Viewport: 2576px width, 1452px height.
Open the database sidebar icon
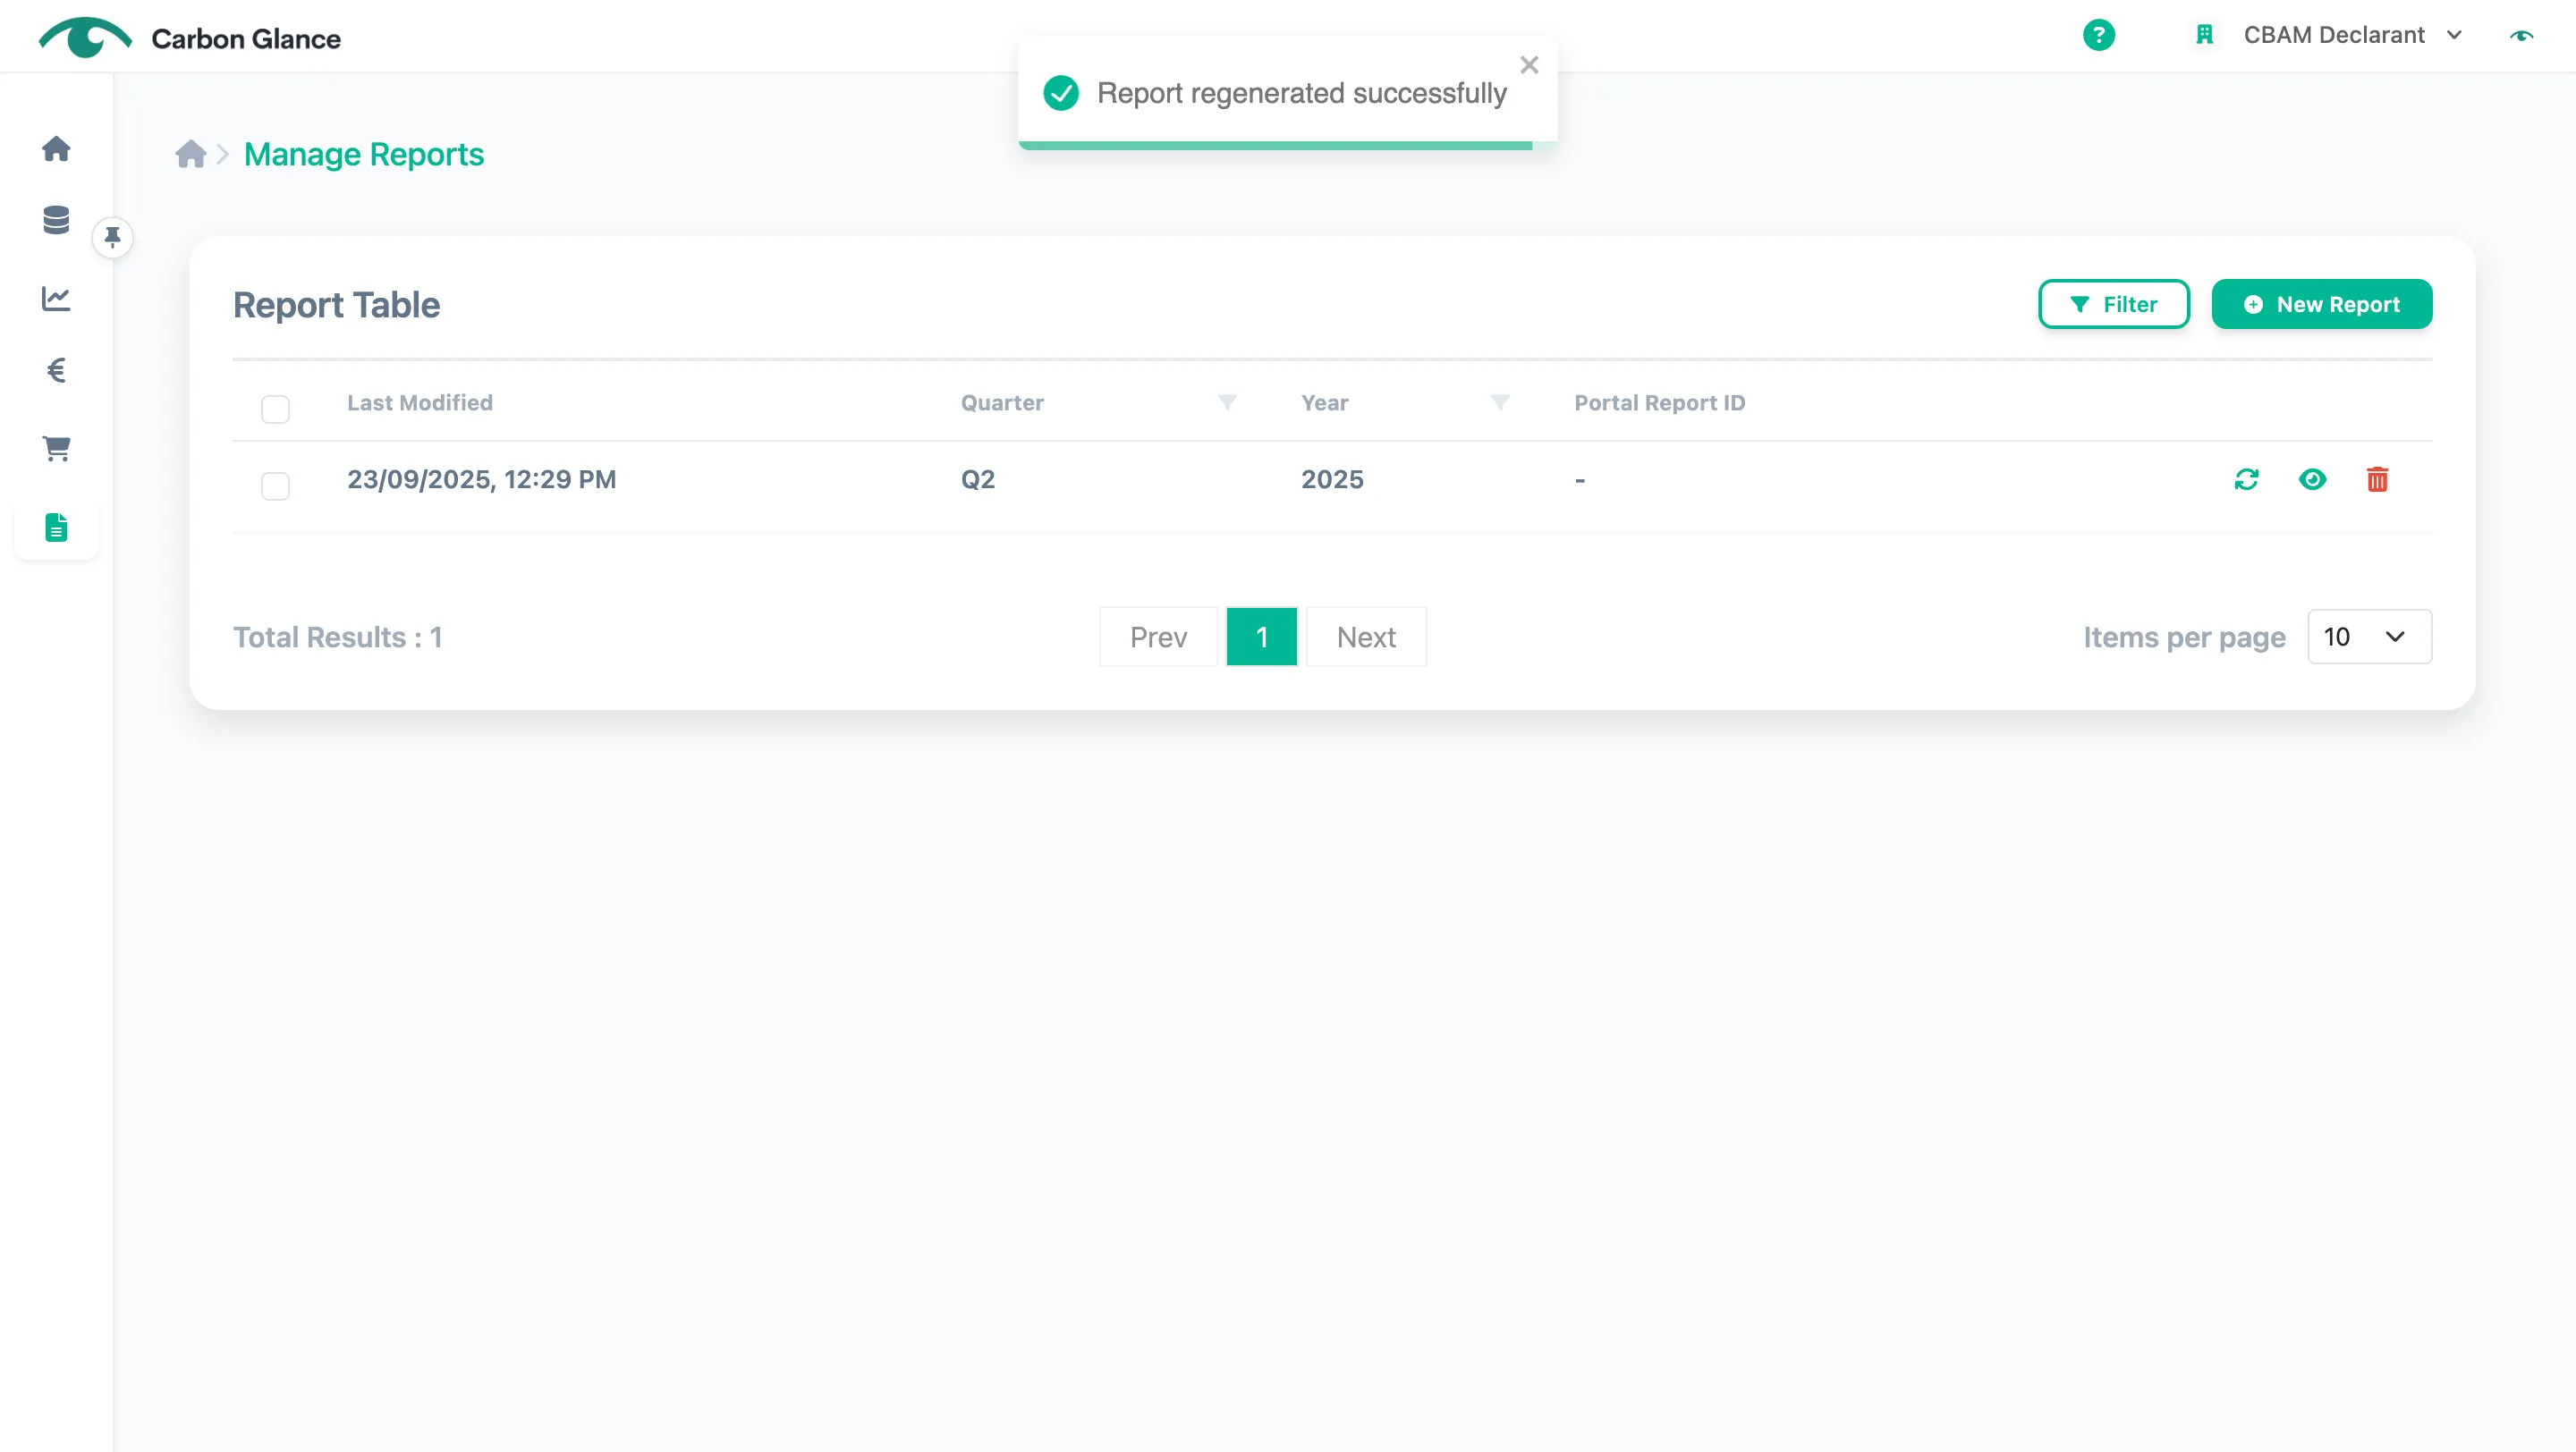(x=56, y=220)
